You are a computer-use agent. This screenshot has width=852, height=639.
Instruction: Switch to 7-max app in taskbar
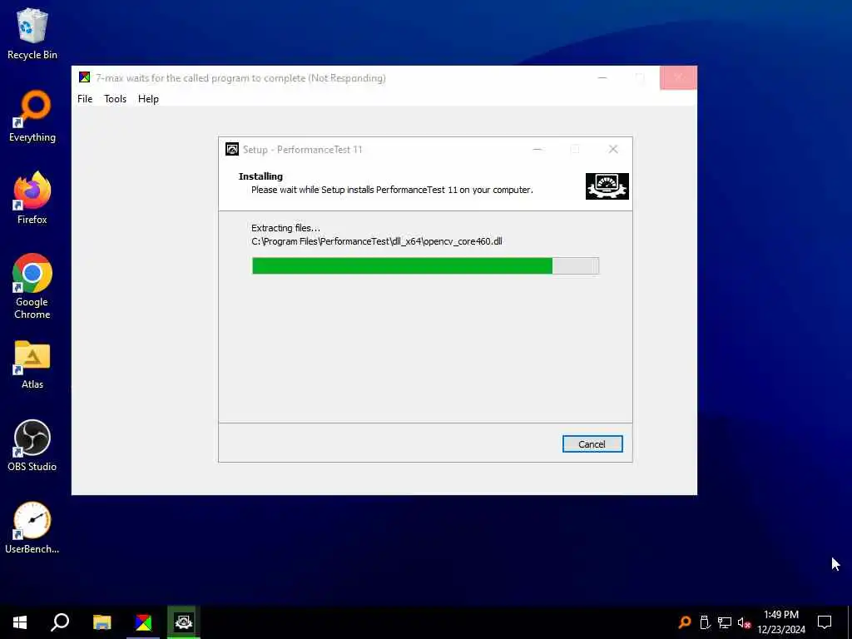[x=143, y=622]
